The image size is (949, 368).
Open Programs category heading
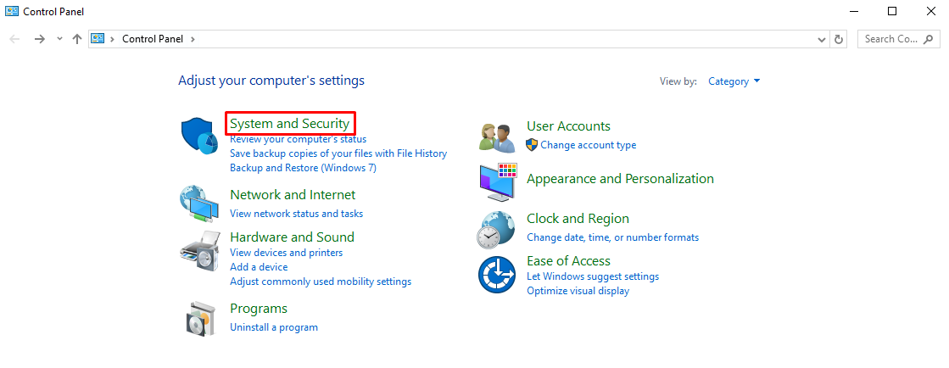pos(259,309)
